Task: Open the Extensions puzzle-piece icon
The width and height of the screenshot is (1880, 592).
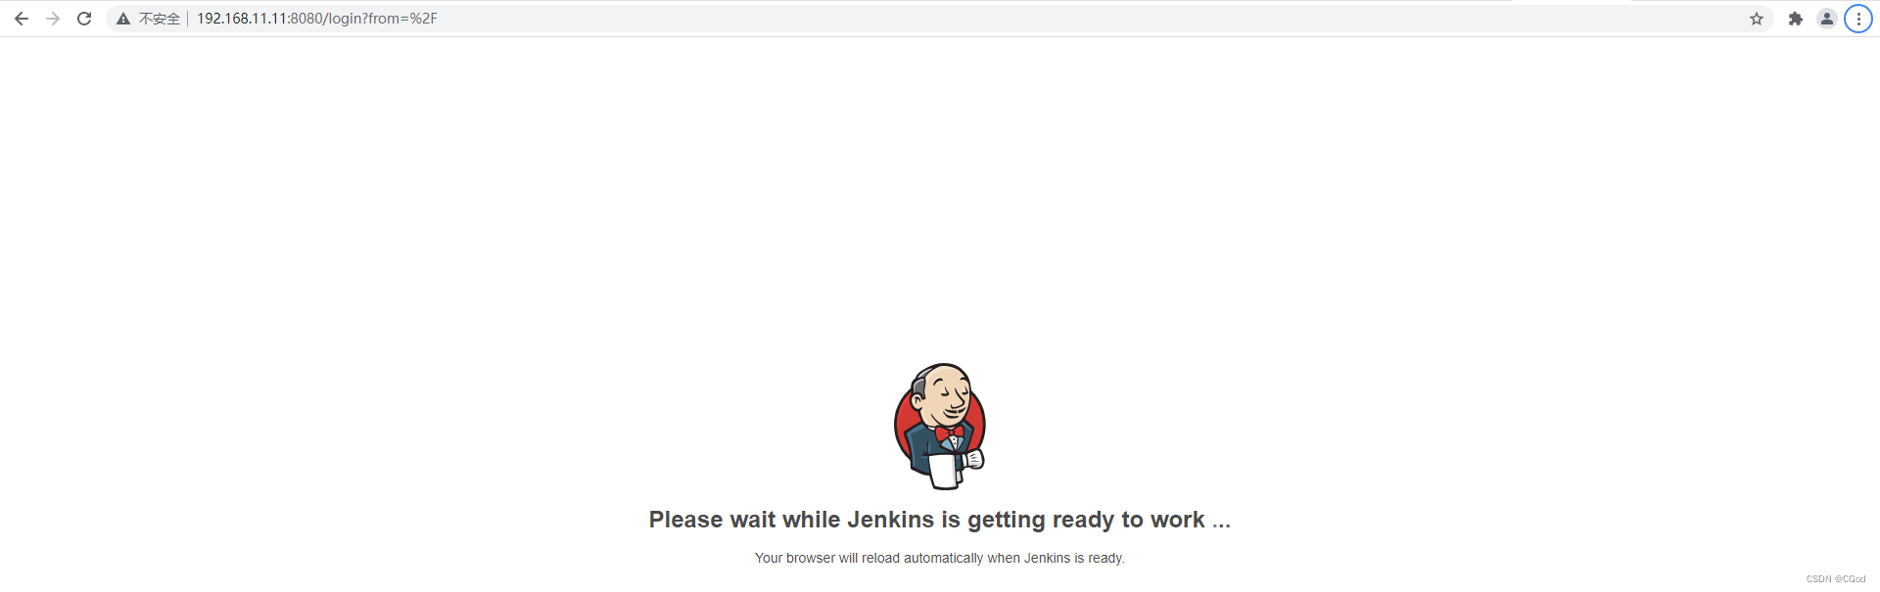Action: [x=1796, y=19]
